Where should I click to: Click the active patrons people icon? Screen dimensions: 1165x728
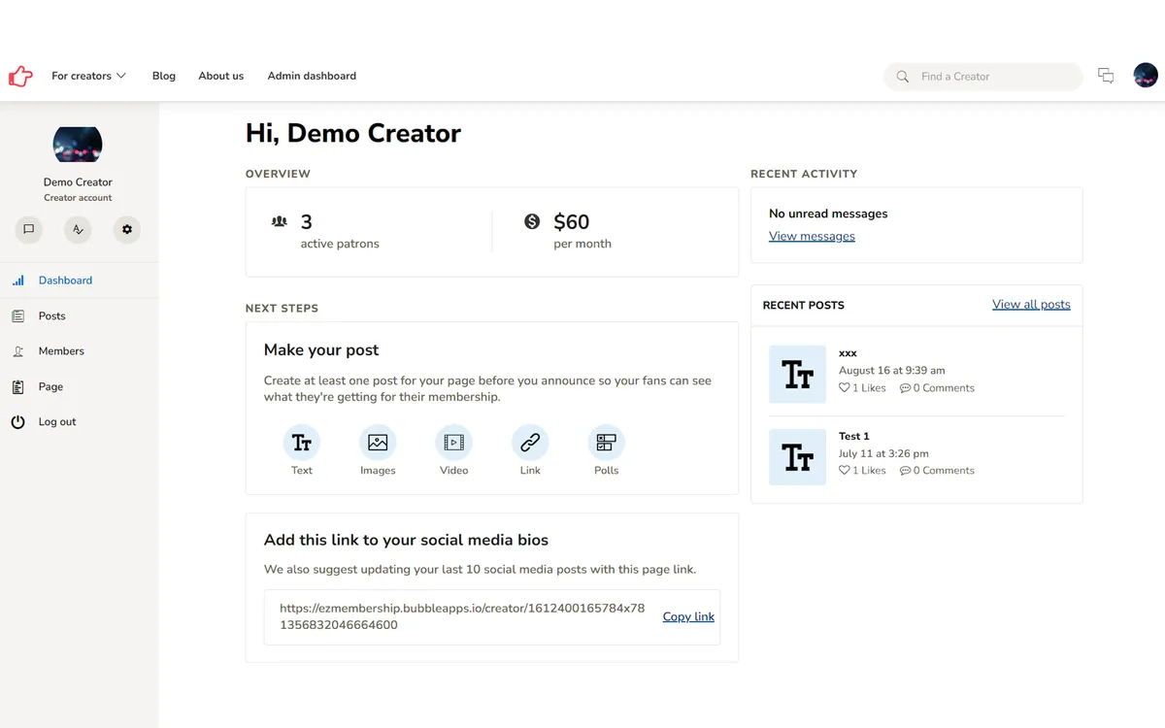[280, 221]
